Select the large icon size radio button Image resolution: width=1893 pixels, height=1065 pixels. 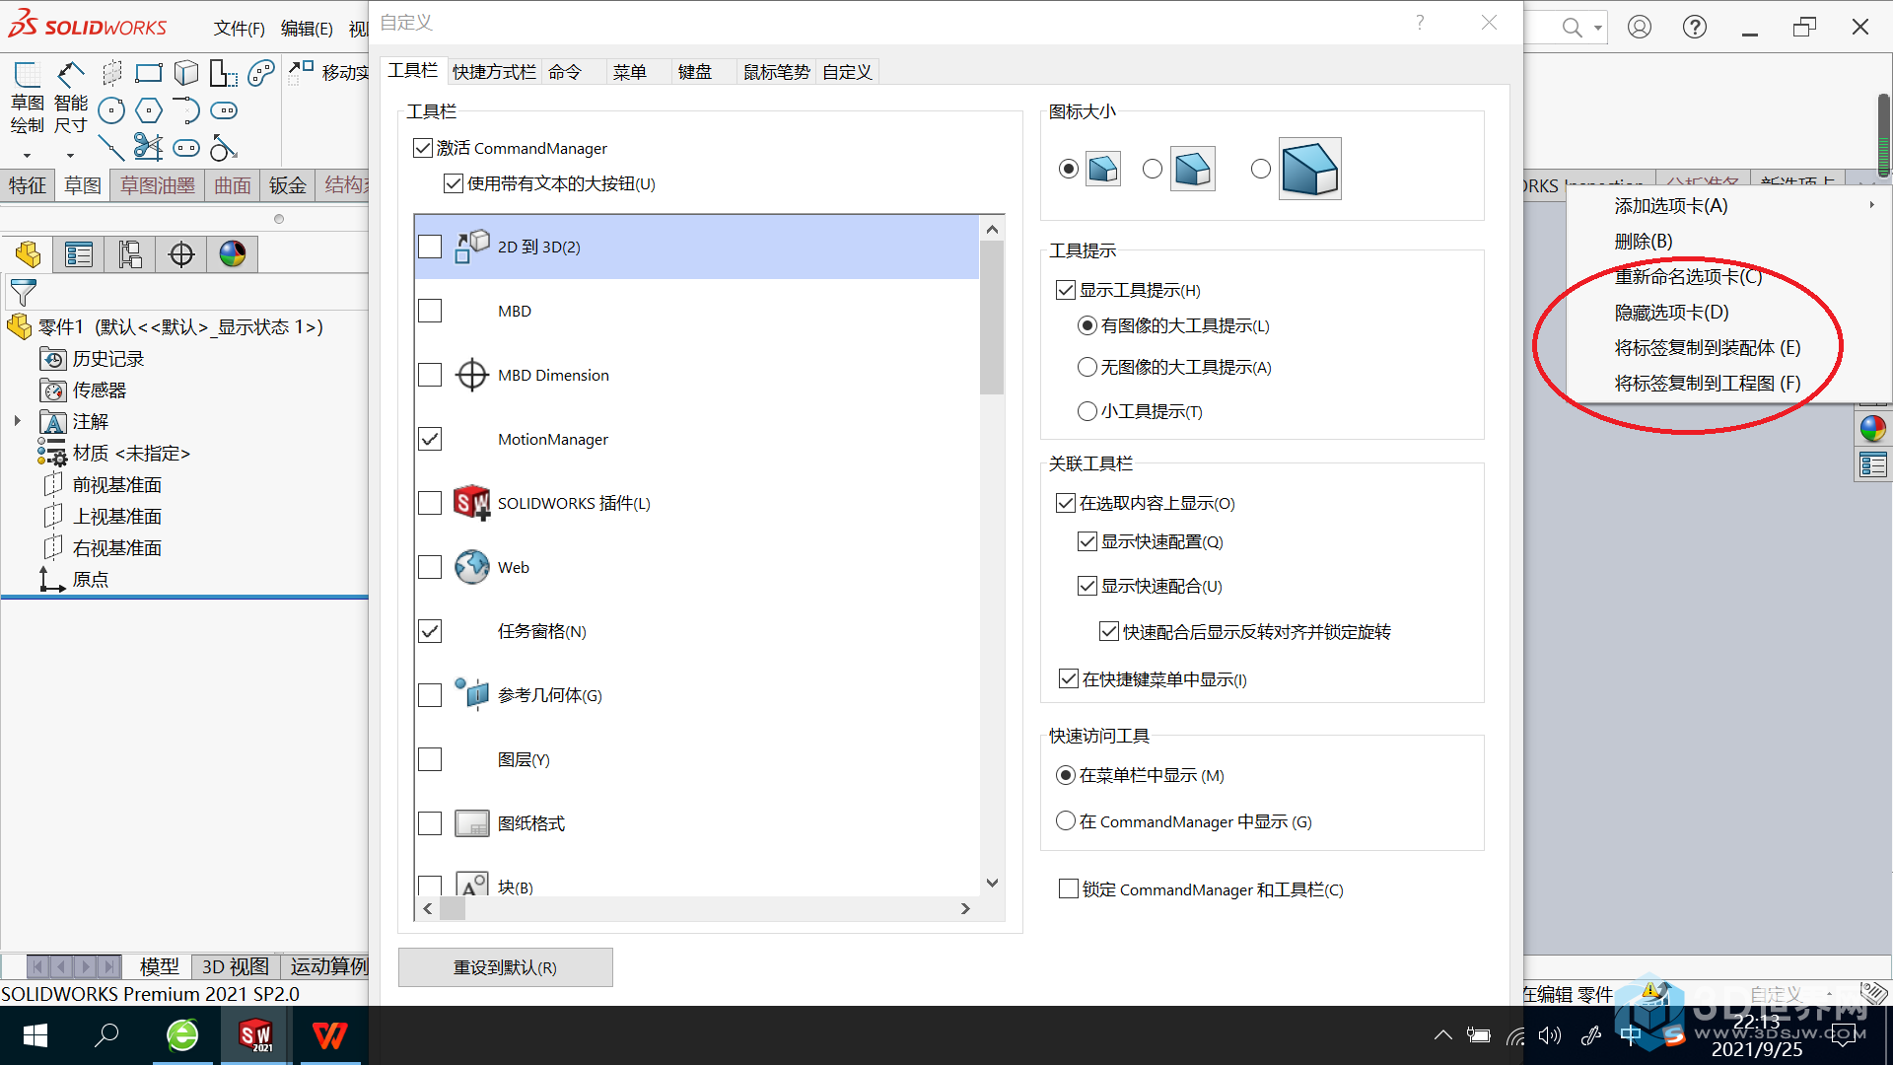[x=1261, y=169]
